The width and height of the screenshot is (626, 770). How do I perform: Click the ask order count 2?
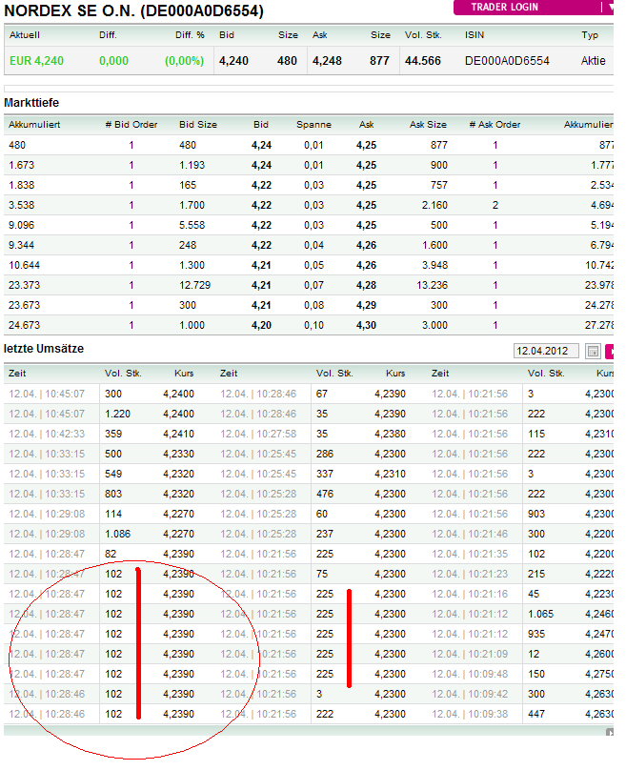[x=495, y=205]
